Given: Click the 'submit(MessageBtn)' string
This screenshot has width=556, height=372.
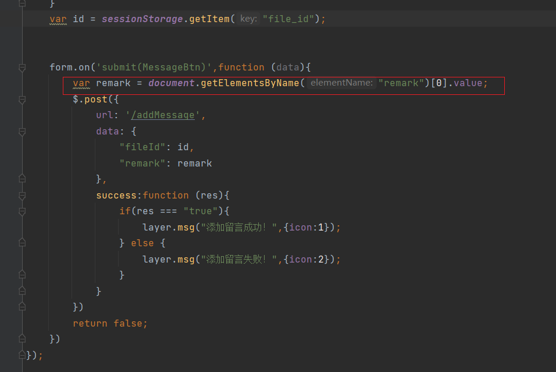Looking at the screenshot, I should pyautogui.click(x=154, y=68).
